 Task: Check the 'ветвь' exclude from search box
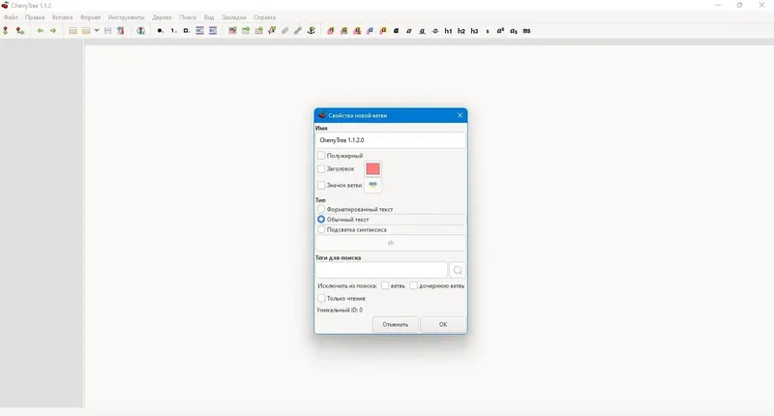[385, 285]
